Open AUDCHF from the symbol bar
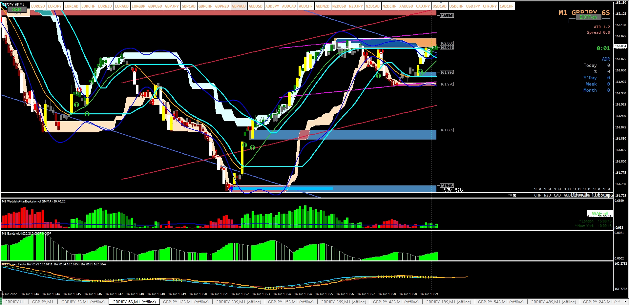The image size is (629, 305). [306, 6]
